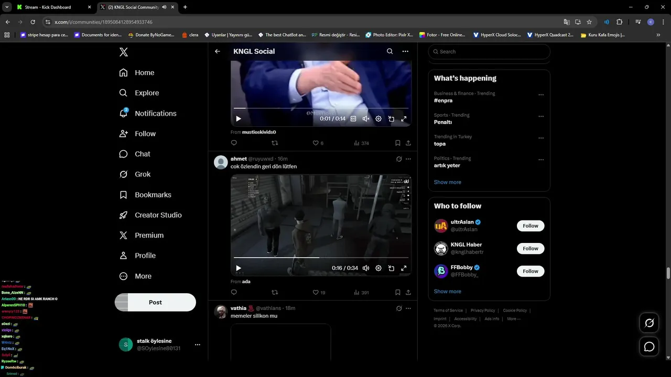Open the mustioskivids0 source link
Image resolution: width=671 pixels, height=377 pixels.
point(259,132)
